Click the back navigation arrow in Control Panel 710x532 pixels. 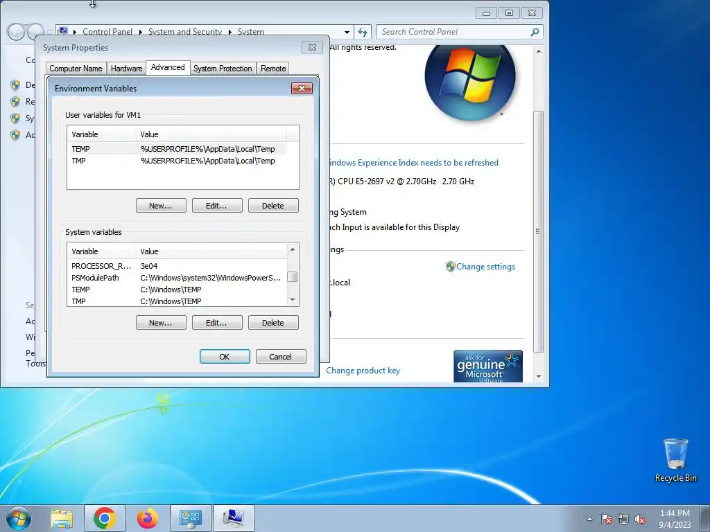(16, 32)
